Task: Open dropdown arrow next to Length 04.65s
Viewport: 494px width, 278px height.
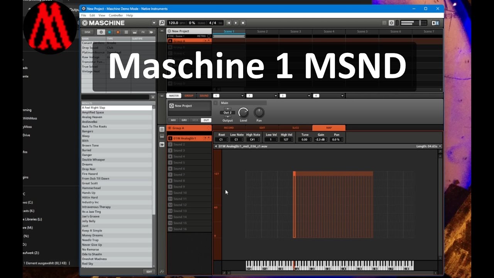Action: tap(440, 146)
